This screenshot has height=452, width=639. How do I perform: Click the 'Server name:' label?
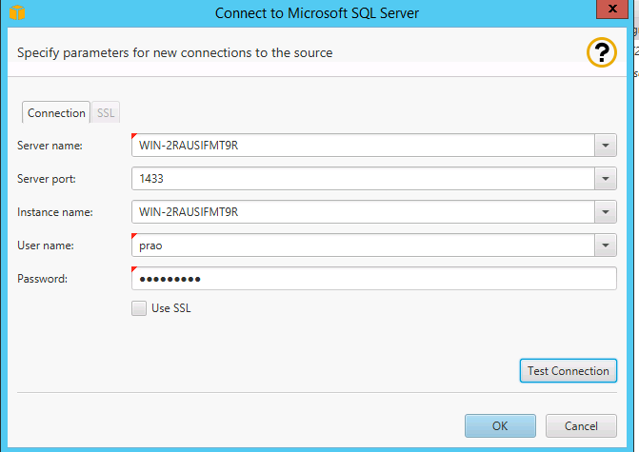pos(50,146)
